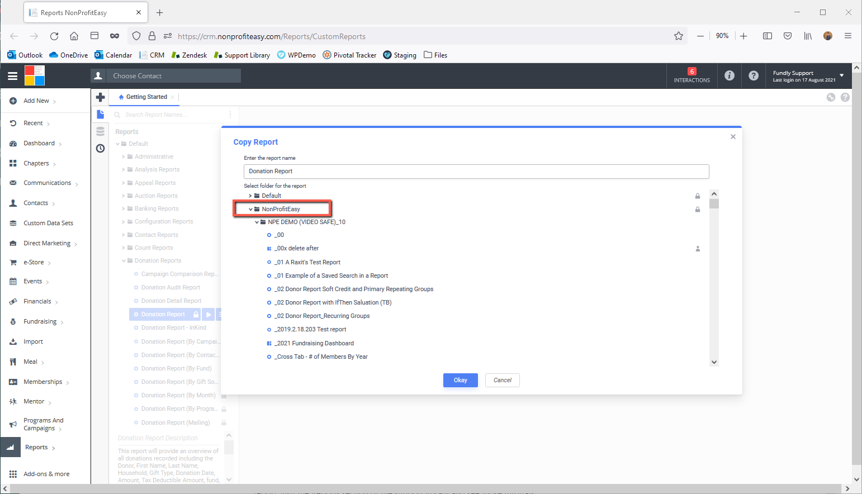Select the _00 report item
The height and width of the screenshot is (494, 862).
pyautogui.click(x=279, y=235)
